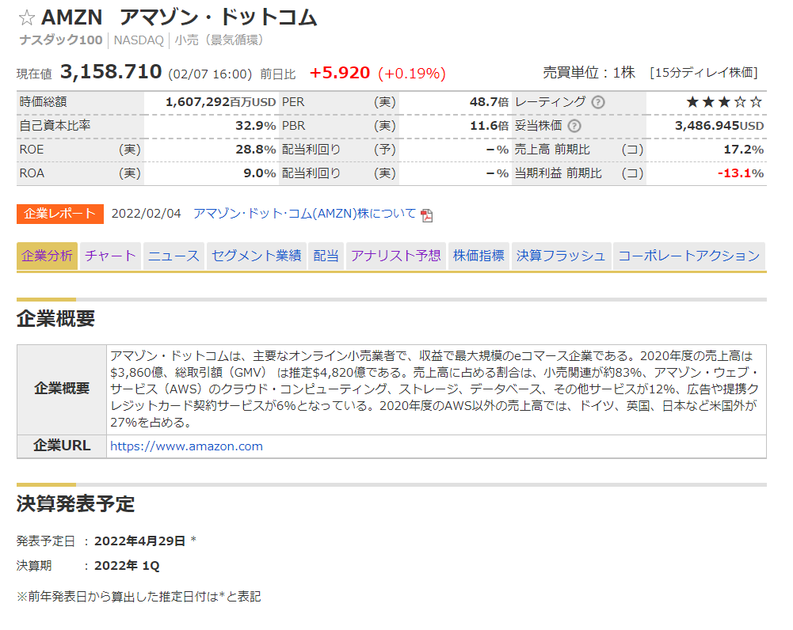Click the ROA value 9.0%

(259, 174)
